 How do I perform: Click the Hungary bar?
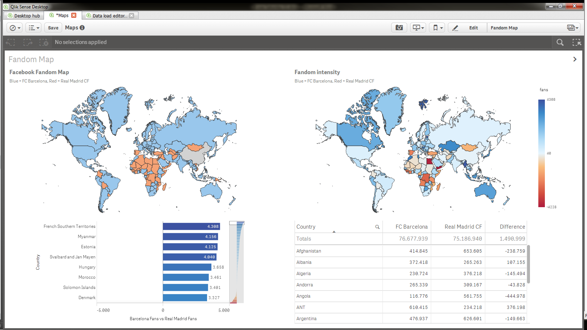click(x=187, y=267)
